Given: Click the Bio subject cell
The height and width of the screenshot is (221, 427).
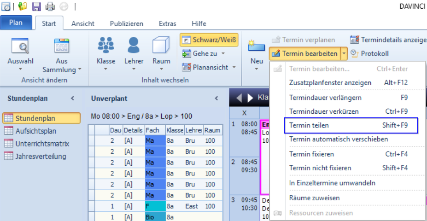Looking at the screenshot, I should click(x=155, y=217).
